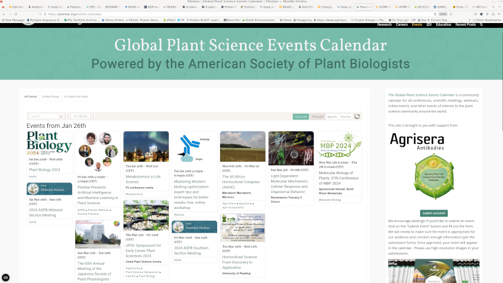Screen dimensions: 503x283
Task: Click the Metabolomics category tag
Action: 134,194
